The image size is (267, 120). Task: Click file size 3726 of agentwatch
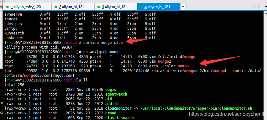tap(70, 94)
